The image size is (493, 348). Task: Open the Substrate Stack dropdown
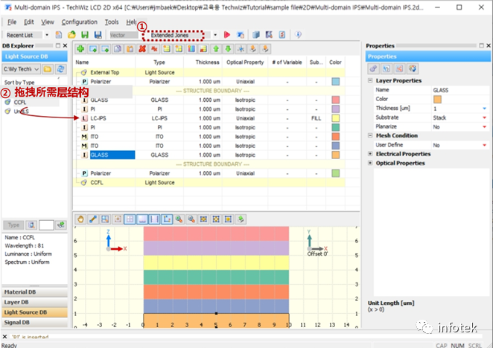485,117
